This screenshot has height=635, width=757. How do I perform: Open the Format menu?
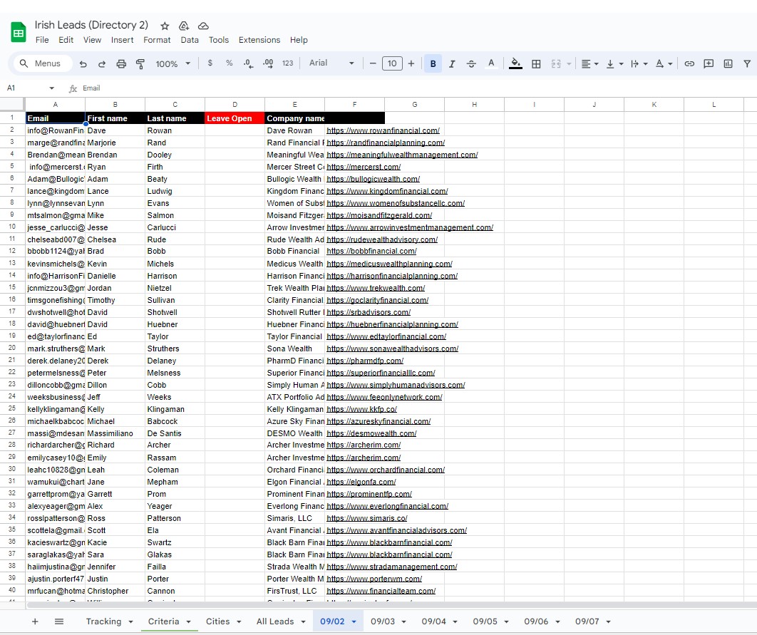(157, 40)
